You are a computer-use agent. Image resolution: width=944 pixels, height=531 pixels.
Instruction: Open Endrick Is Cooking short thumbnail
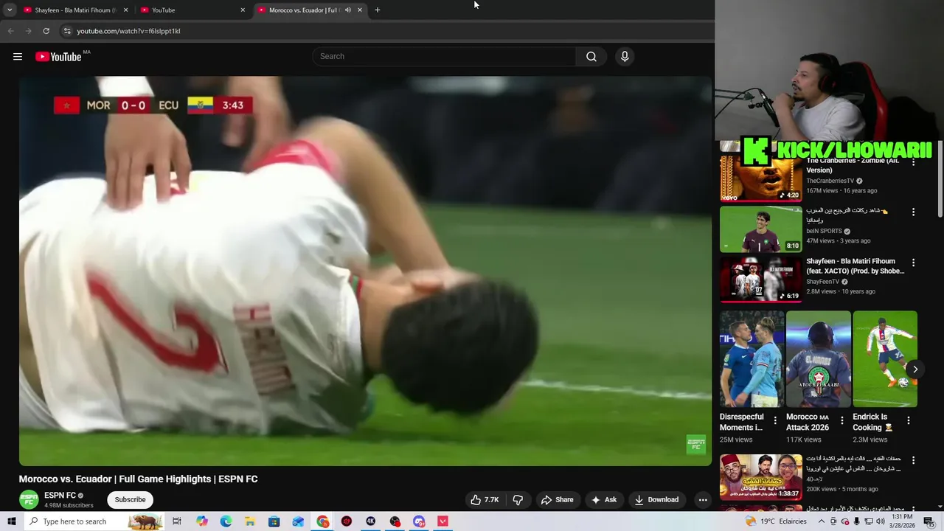[x=885, y=359]
